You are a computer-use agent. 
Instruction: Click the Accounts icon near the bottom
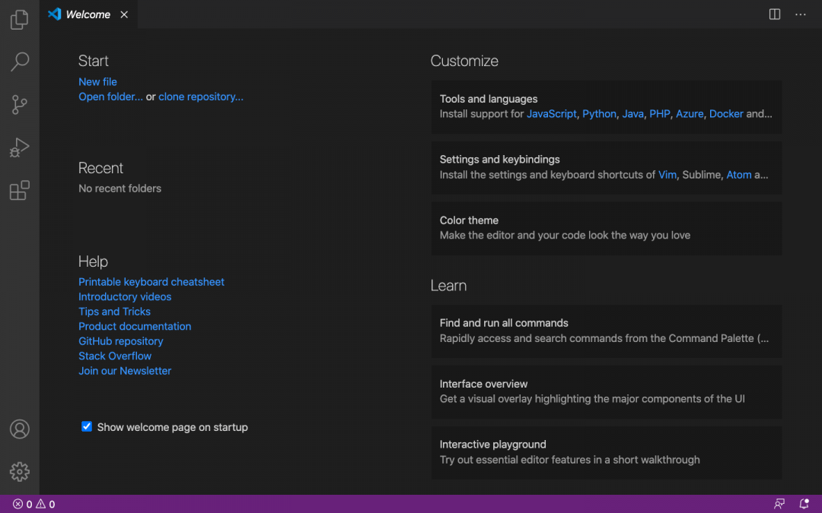coord(19,429)
